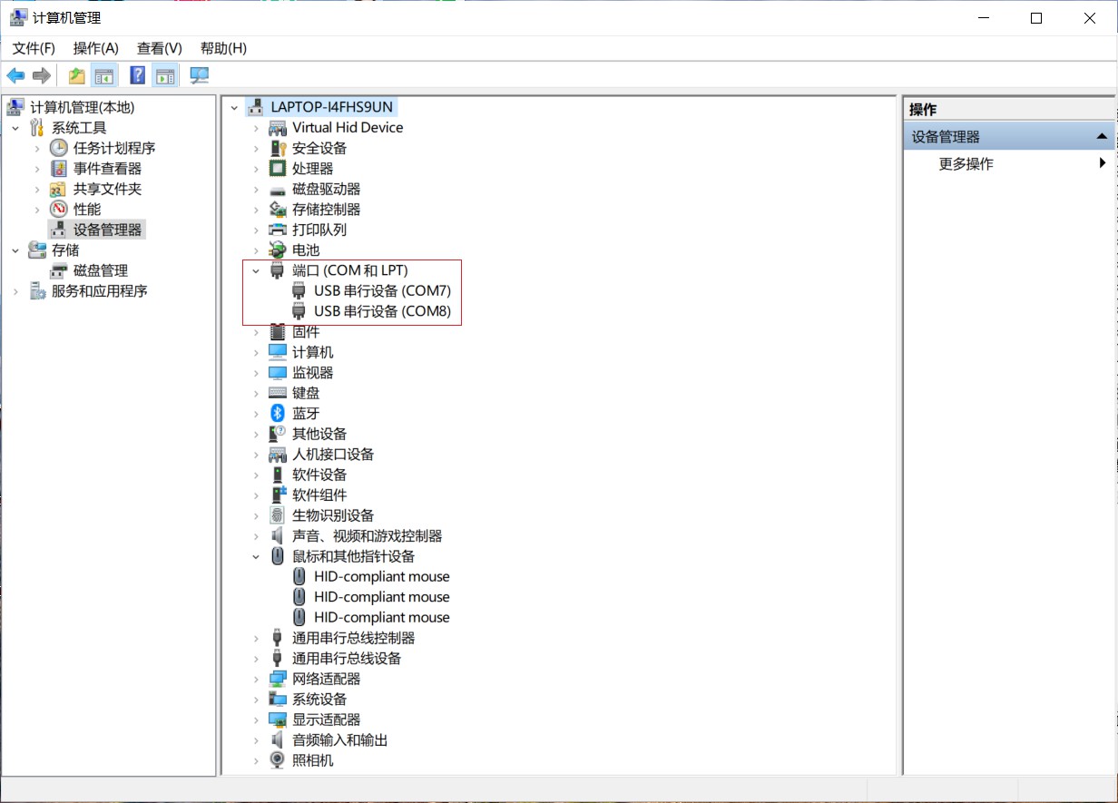Click the fingerprint biometric devices icon

point(278,515)
